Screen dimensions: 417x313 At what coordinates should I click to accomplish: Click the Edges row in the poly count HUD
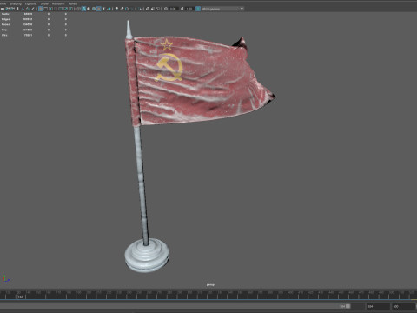click(x=34, y=19)
